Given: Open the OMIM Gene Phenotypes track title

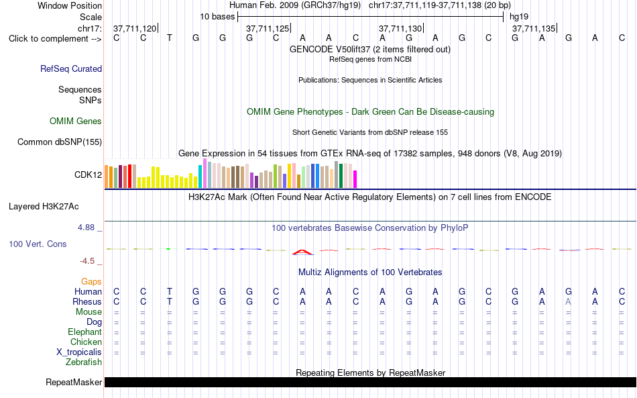Looking at the screenshot, I should [370, 112].
